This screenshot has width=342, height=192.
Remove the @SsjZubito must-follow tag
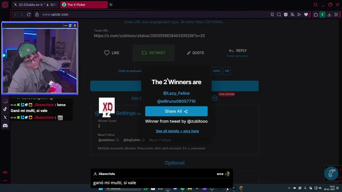point(143,140)
